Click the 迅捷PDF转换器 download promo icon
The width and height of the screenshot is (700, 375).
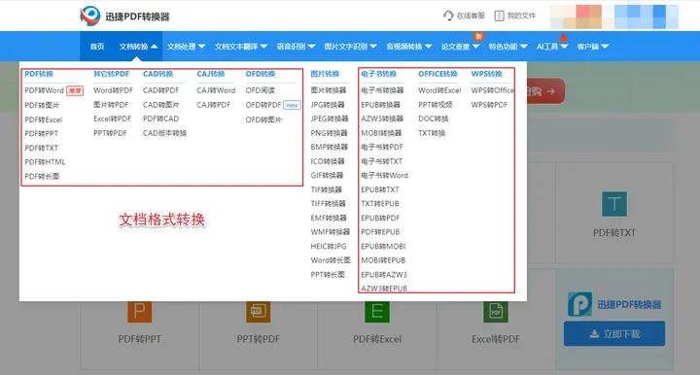tap(579, 304)
